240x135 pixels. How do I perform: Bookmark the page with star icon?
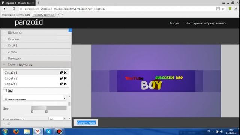pyautogui.click(x=223, y=9)
